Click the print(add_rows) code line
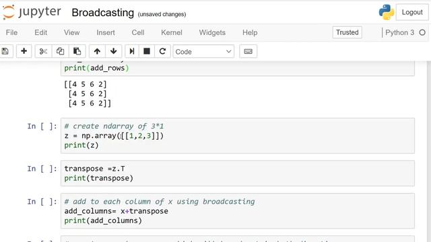This screenshot has width=431, height=242. 96,68
